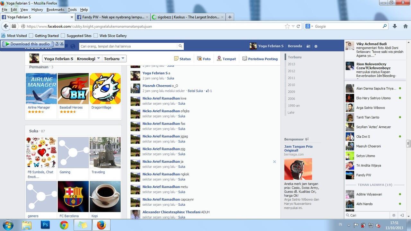Open privacy shortcuts lock icon
411x231 pixels.
pos(308,46)
